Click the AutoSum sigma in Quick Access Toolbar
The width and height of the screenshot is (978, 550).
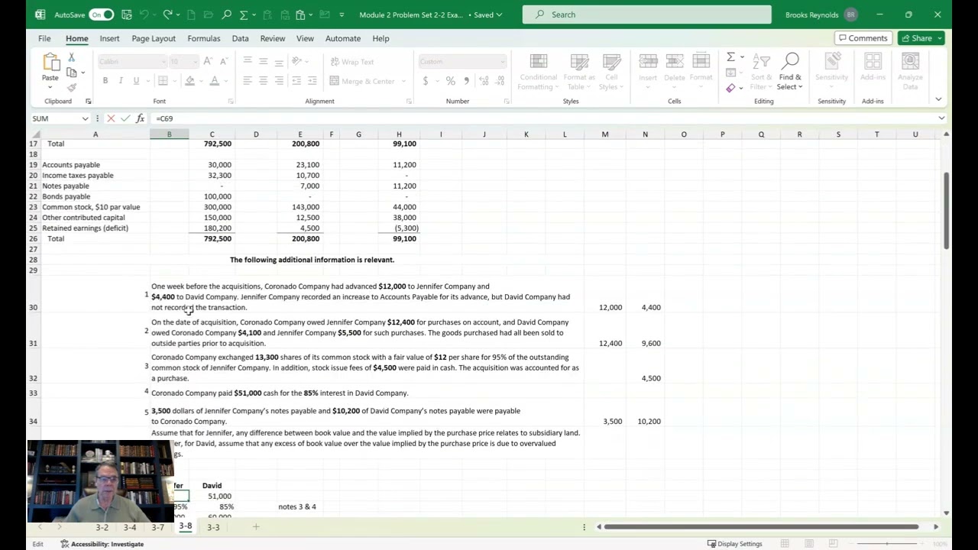click(244, 15)
